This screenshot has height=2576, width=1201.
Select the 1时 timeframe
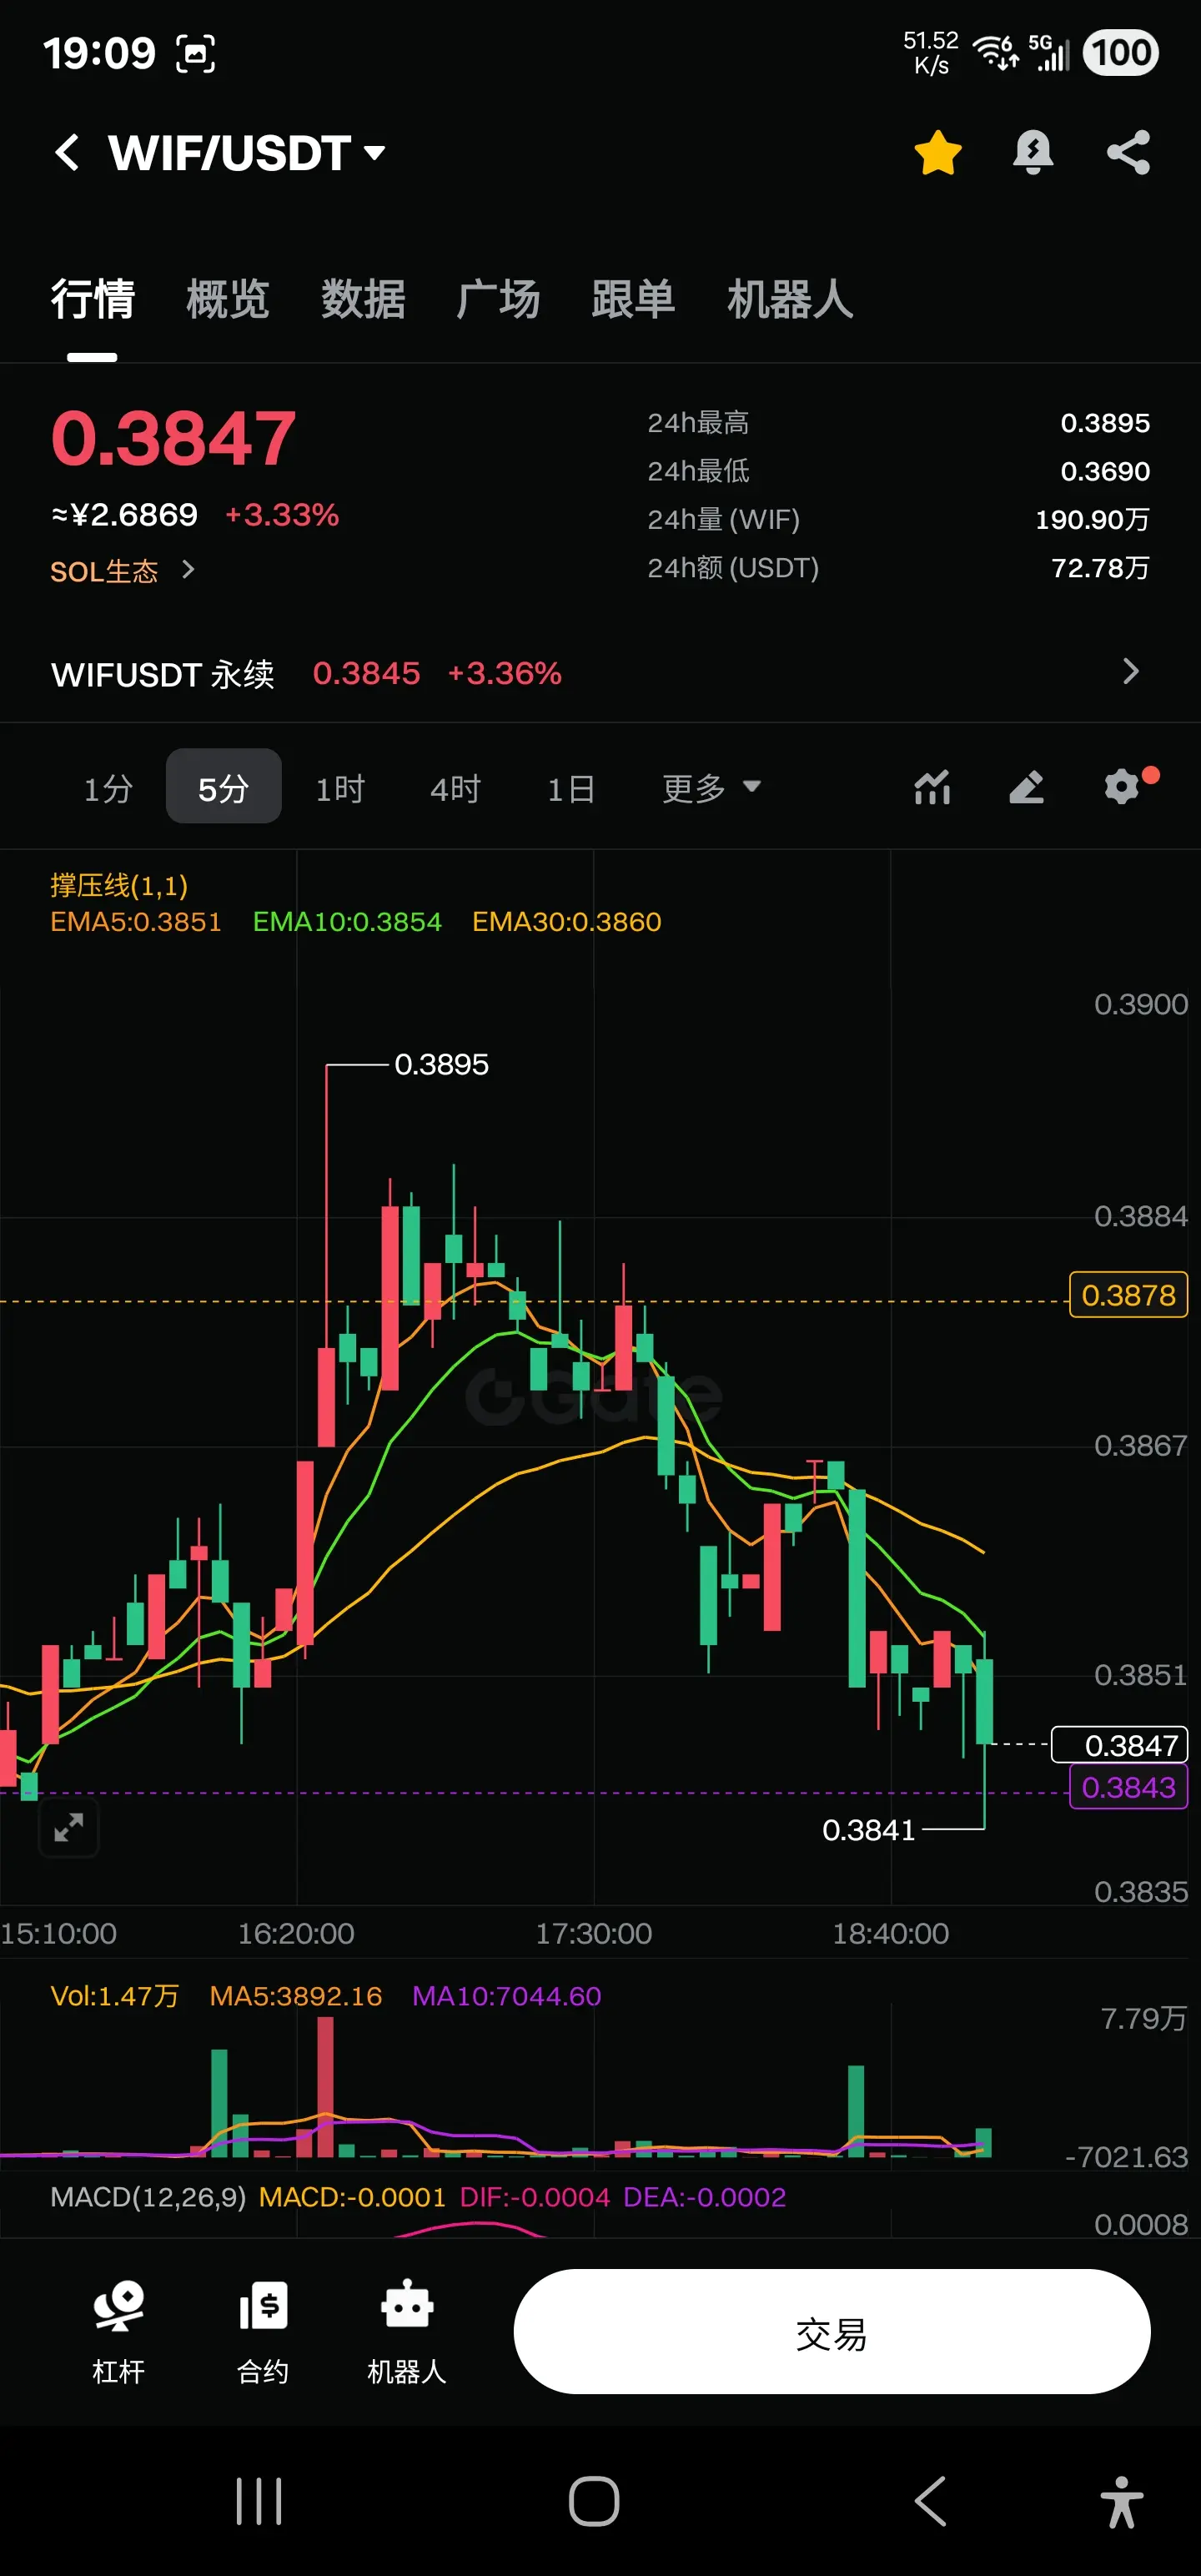point(340,788)
